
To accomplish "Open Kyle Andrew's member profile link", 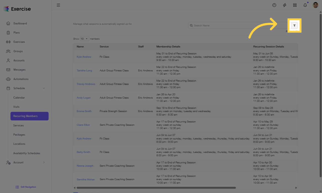I will [x=84, y=57].
